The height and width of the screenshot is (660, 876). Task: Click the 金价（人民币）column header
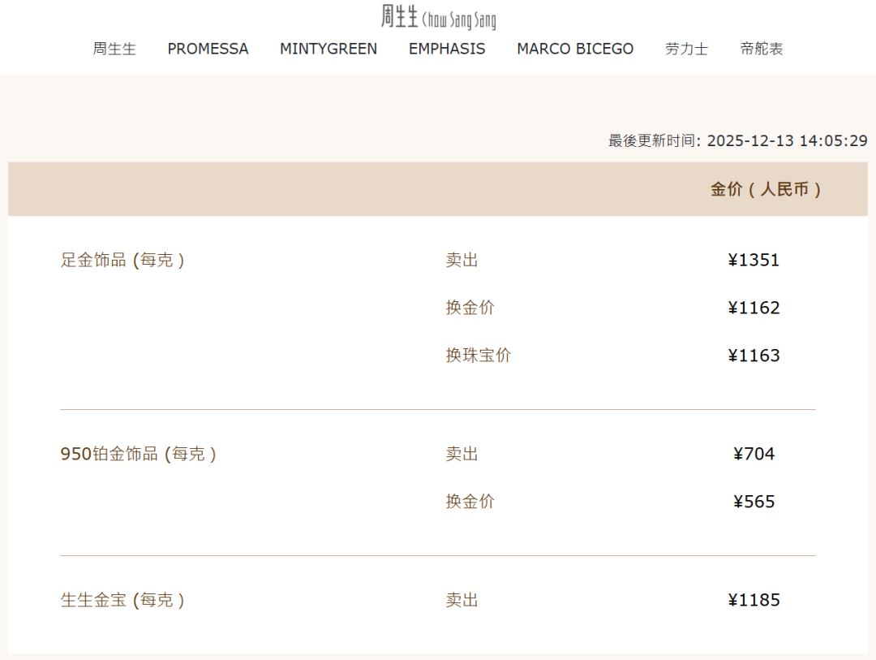point(766,189)
